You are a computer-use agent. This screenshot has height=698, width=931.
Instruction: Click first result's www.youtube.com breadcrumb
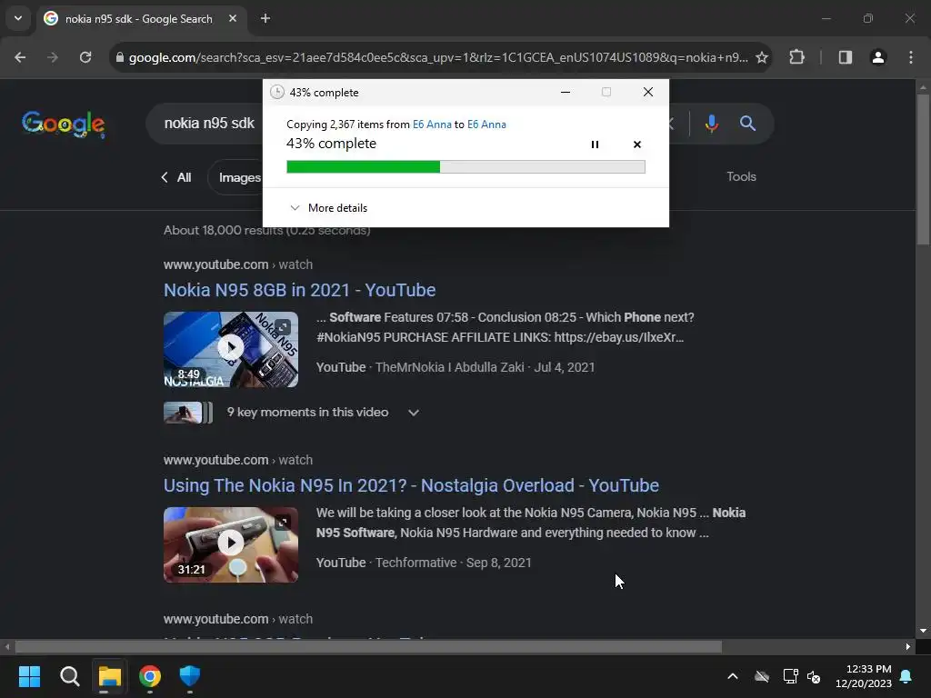216,264
